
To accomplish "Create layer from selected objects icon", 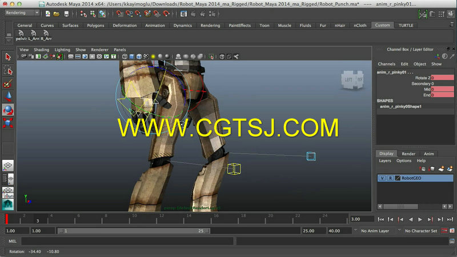I will (450, 169).
